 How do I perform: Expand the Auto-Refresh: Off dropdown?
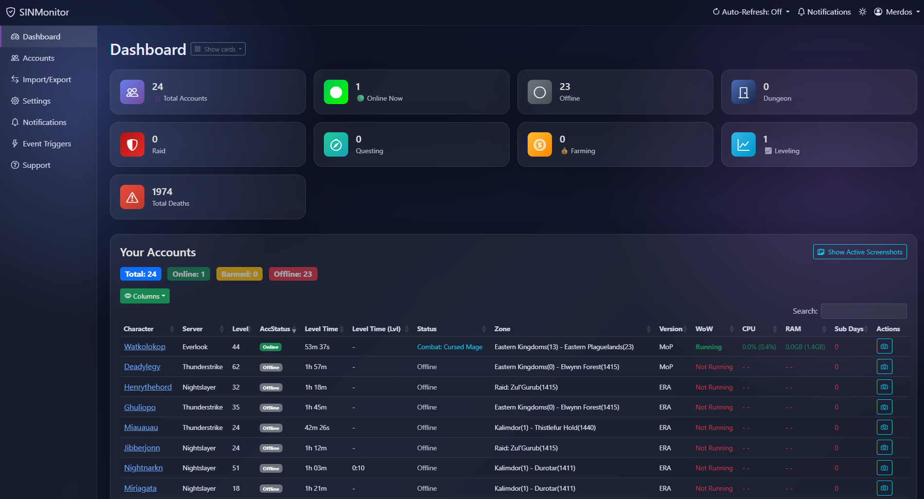750,11
